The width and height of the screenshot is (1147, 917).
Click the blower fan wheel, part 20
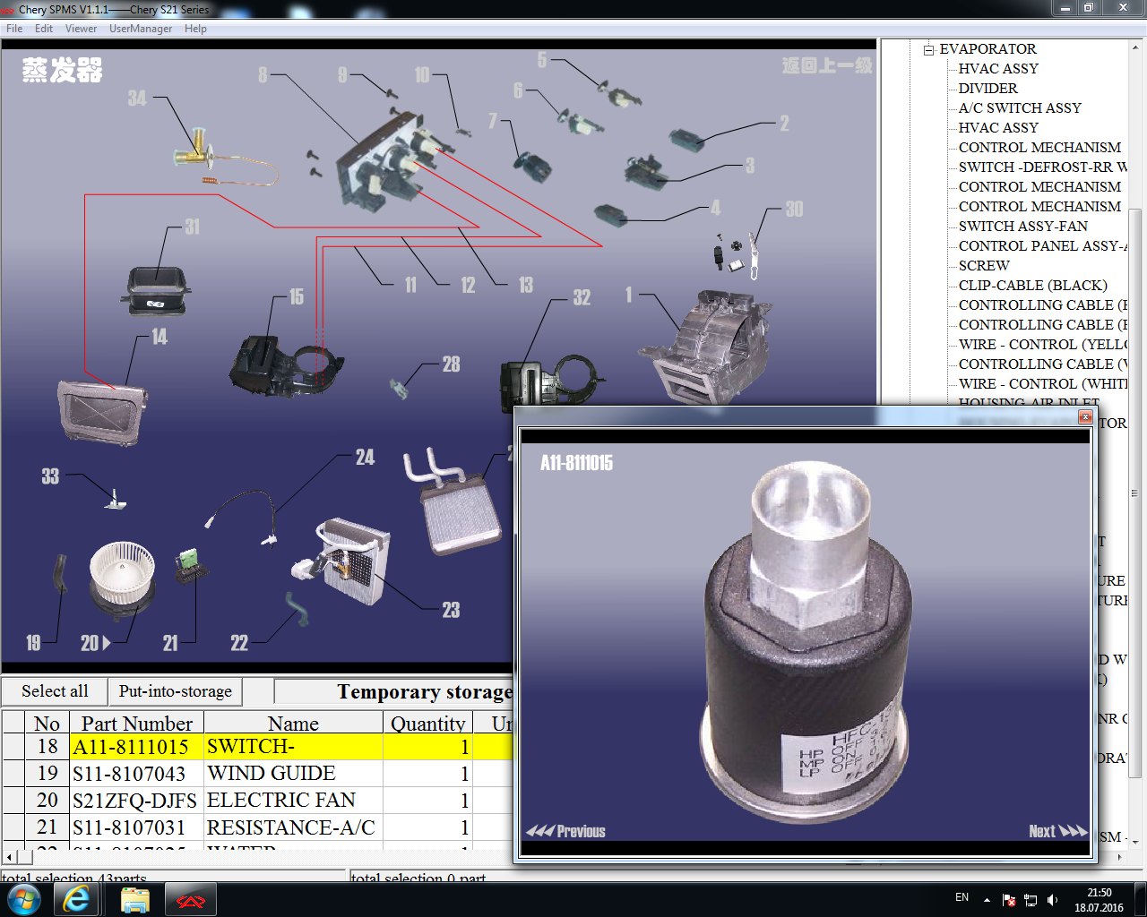click(122, 578)
